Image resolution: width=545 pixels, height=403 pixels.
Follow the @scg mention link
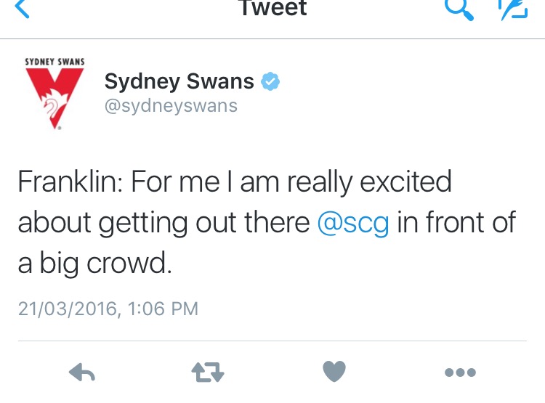coord(353,222)
